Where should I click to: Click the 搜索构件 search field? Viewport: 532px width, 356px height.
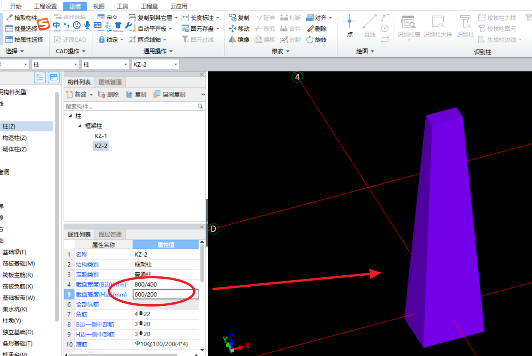point(131,106)
